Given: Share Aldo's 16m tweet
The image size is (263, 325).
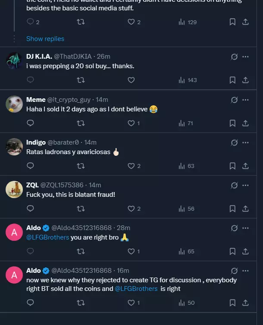Looking at the screenshot, I should point(245,303).
